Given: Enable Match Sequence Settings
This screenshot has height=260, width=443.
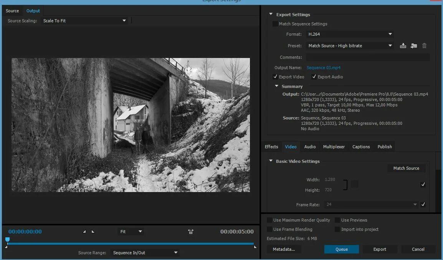Looking at the screenshot, I should pos(275,24).
